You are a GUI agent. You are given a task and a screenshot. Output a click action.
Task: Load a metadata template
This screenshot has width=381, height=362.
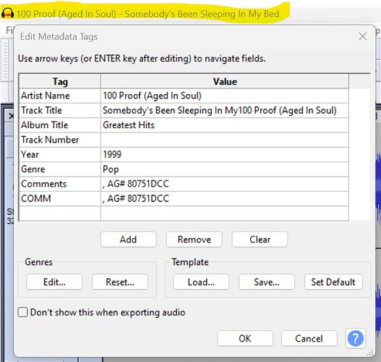tap(201, 282)
